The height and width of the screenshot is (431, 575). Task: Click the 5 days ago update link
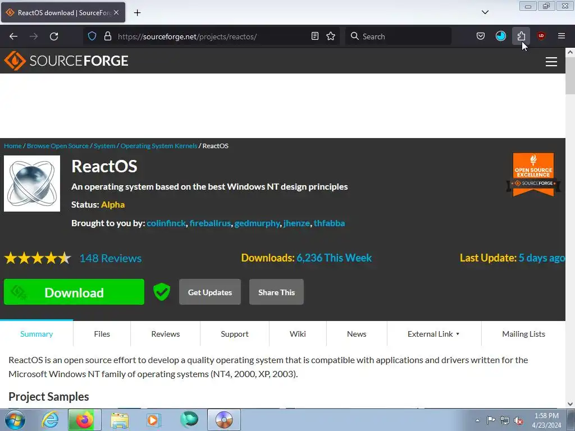coord(542,258)
